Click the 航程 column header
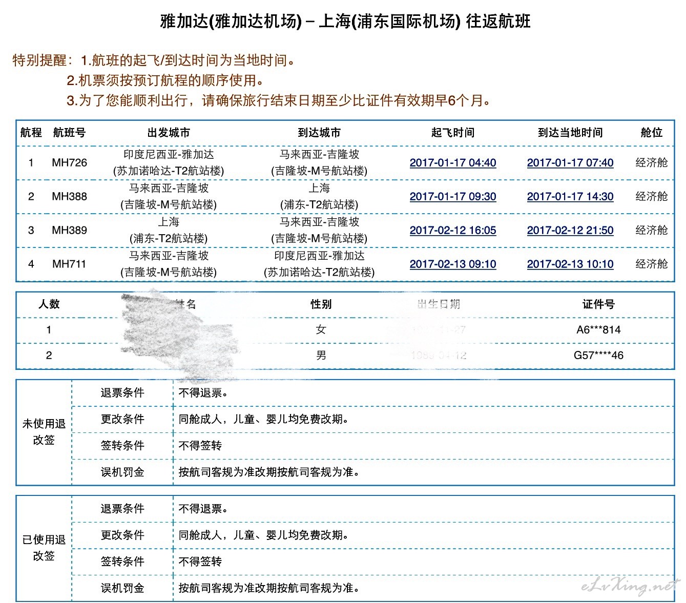The width and height of the screenshot is (686, 603). pyautogui.click(x=31, y=133)
